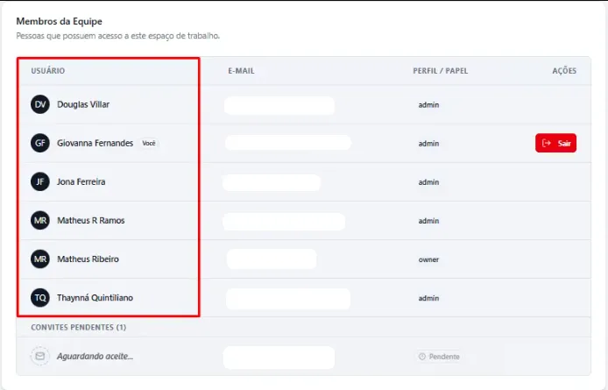
Task: Click Thaynná Quintiliano's redacted e-mail field
Action: [x=288, y=299]
